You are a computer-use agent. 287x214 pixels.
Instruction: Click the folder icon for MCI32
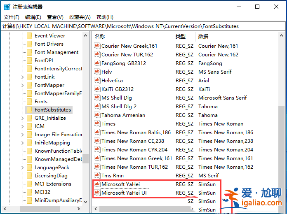29,192
